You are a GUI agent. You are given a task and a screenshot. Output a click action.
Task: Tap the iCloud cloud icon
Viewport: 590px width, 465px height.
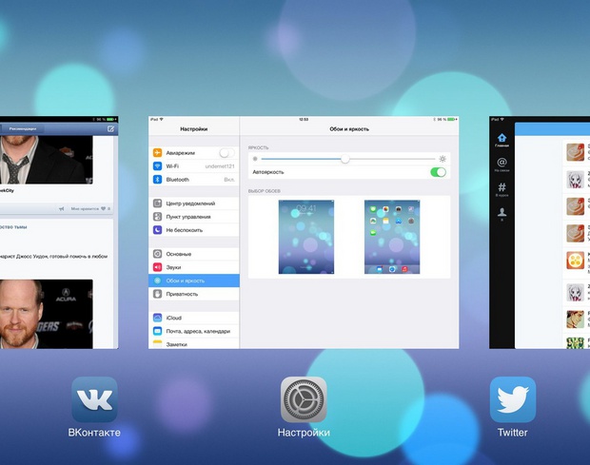coord(157,318)
